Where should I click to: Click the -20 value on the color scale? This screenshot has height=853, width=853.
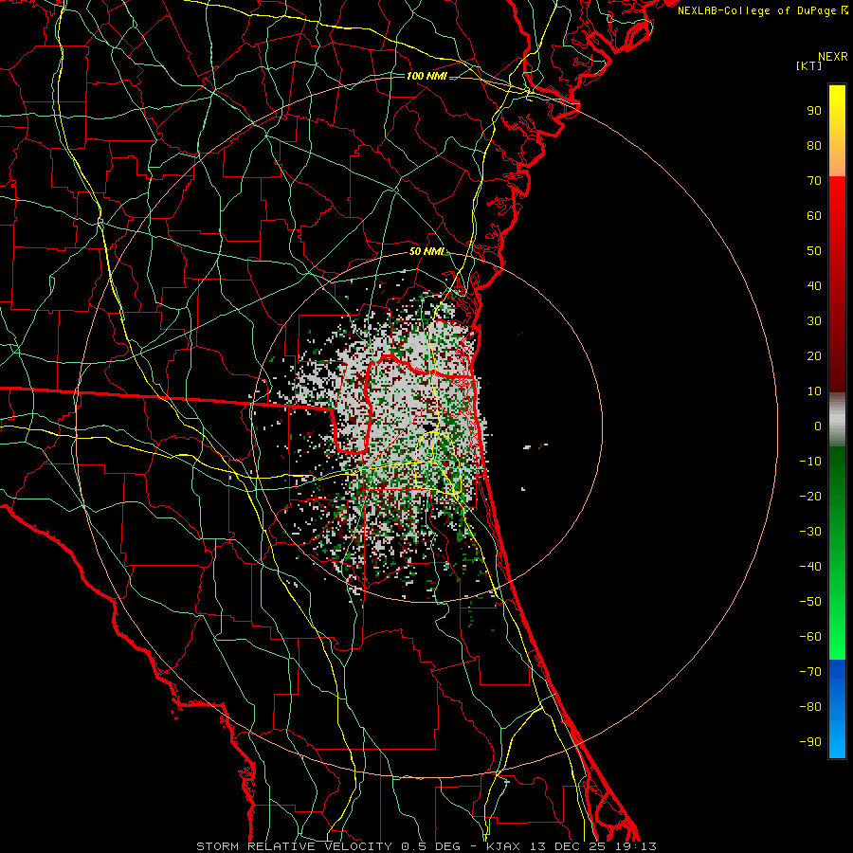(x=810, y=497)
